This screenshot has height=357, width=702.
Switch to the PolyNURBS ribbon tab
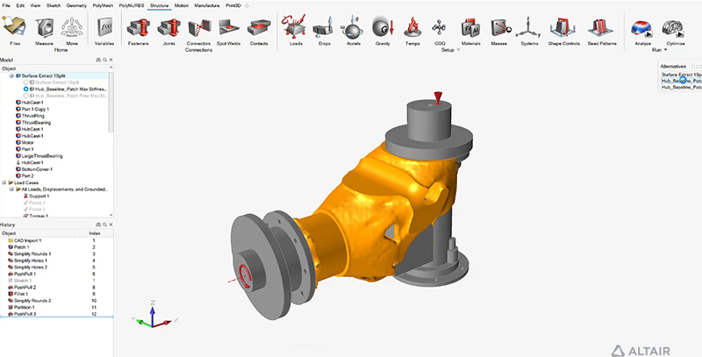pos(132,5)
